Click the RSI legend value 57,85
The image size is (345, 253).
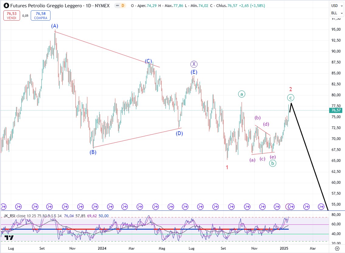point(80,216)
